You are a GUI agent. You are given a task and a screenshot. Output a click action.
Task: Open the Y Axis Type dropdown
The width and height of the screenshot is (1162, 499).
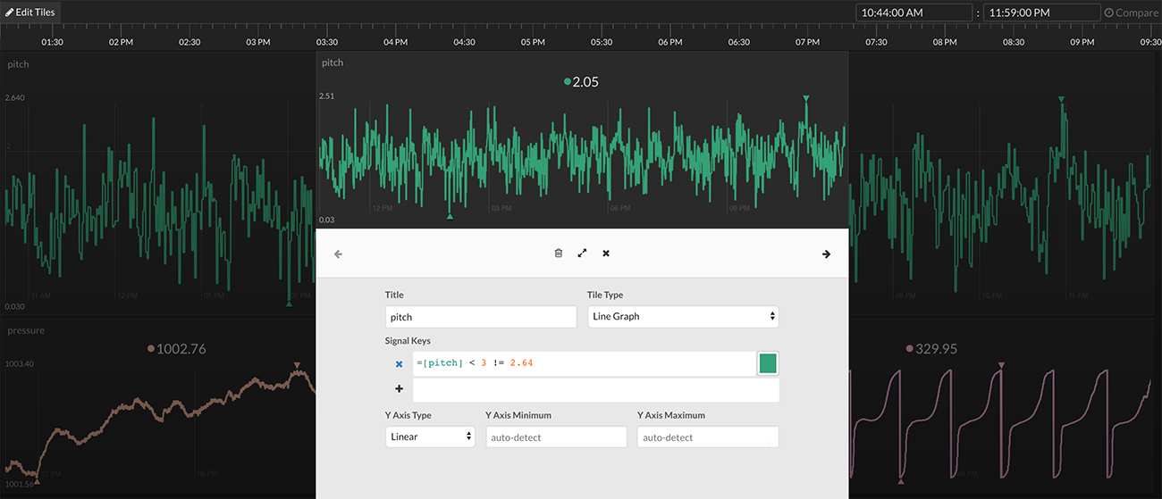click(x=430, y=437)
